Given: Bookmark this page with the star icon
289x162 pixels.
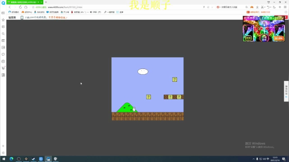Looking at the screenshot, I should (x=33, y=7).
